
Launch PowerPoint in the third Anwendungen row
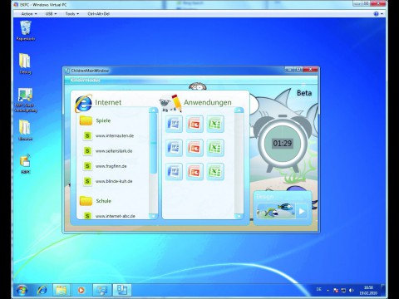(195, 171)
